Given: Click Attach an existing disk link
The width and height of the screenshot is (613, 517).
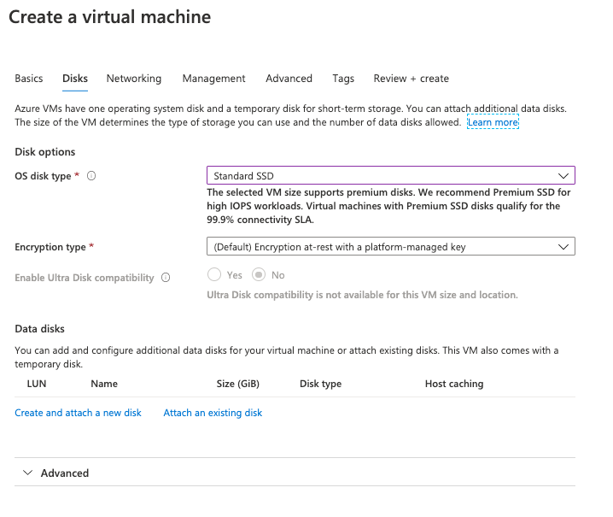Looking at the screenshot, I should click(x=213, y=413).
